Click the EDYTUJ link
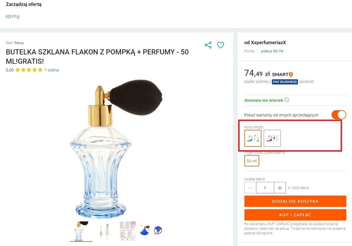 [x=13, y=17]
